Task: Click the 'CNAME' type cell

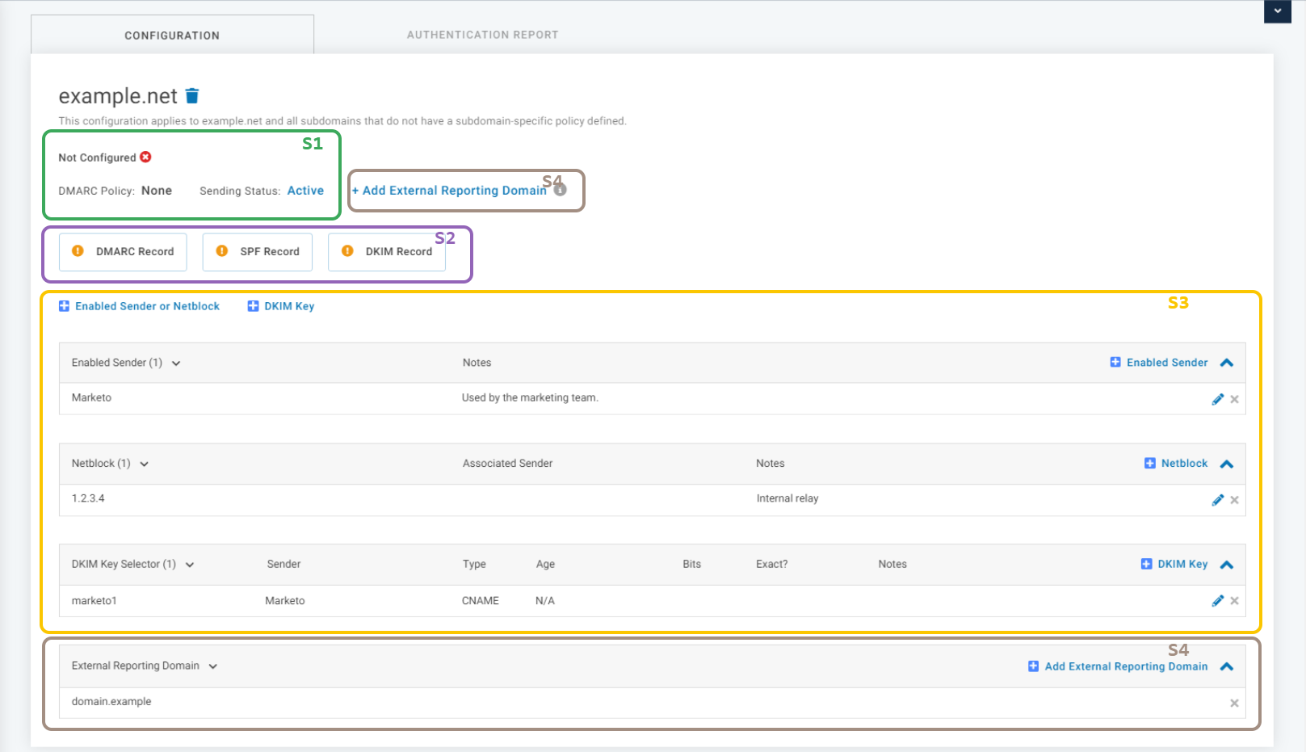Action: (481, 601)
